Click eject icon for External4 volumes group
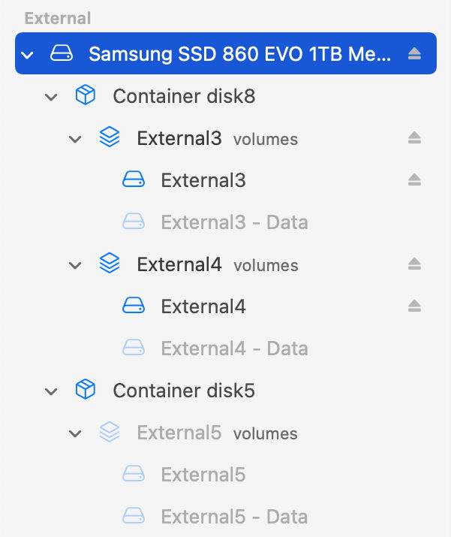Screen dimensions: 451x537 pyautogui.click(x=414, y=264)
